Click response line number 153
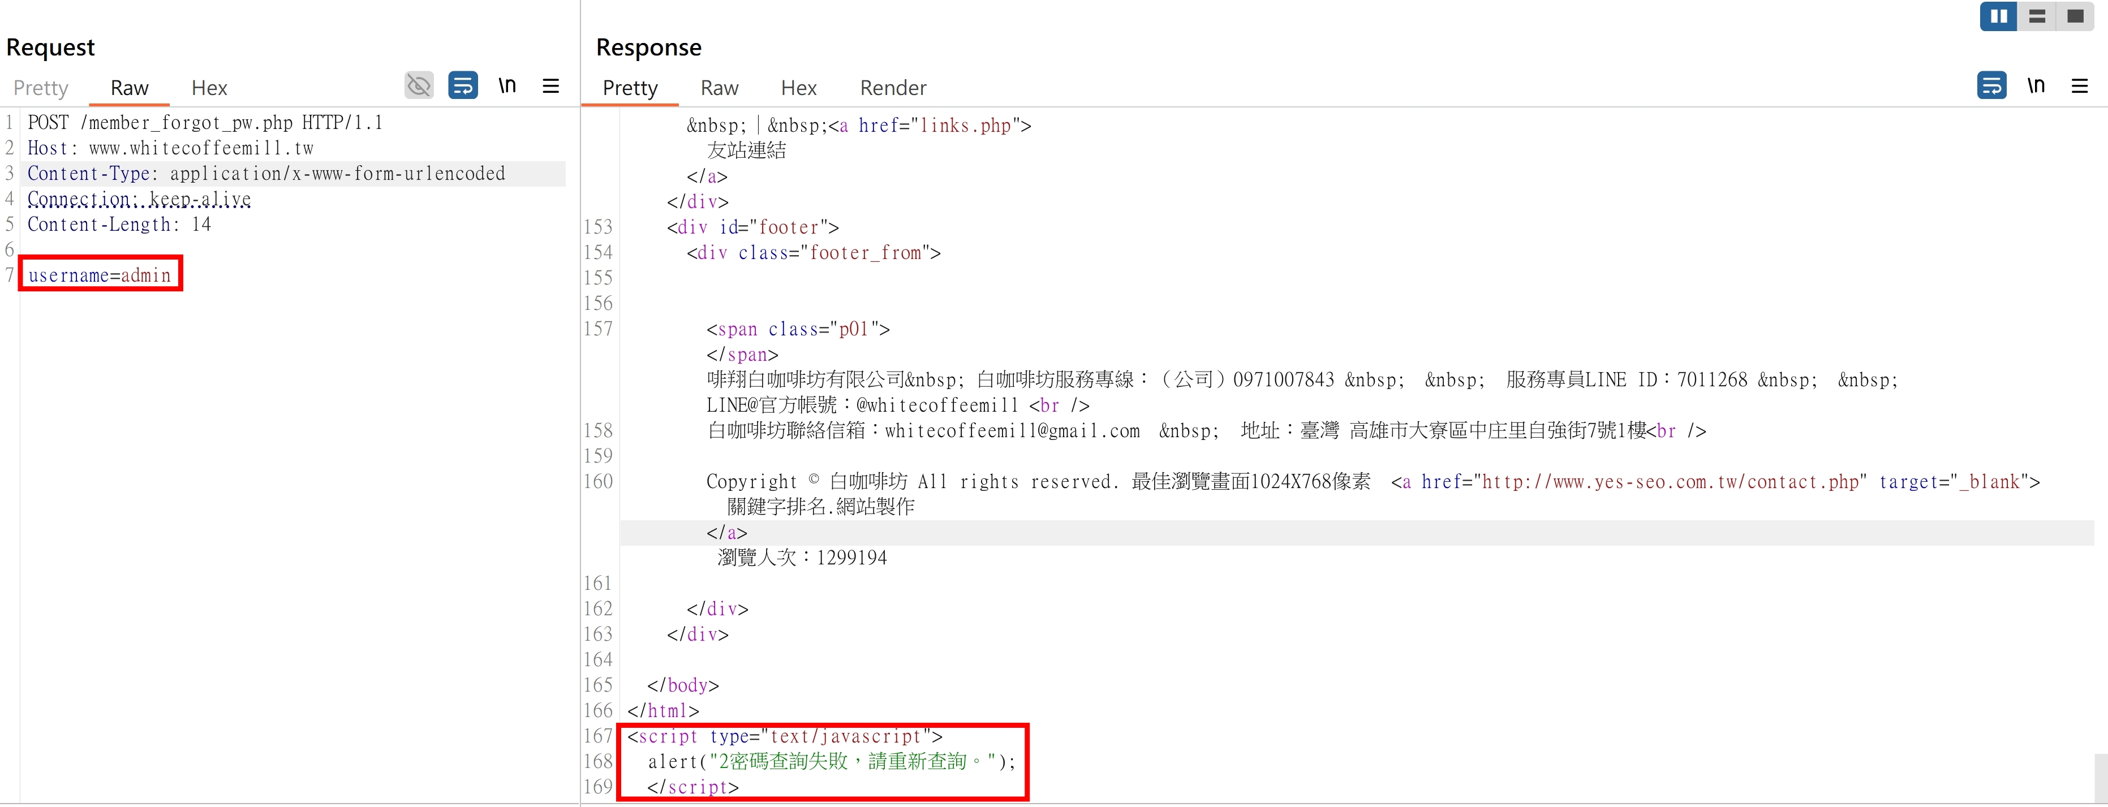This screenshot has height=807, width=2108. (x=598, y=227)
